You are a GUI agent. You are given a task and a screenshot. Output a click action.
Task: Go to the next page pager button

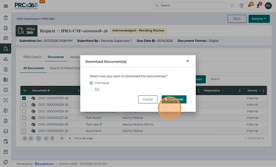[x=46, y=138]
